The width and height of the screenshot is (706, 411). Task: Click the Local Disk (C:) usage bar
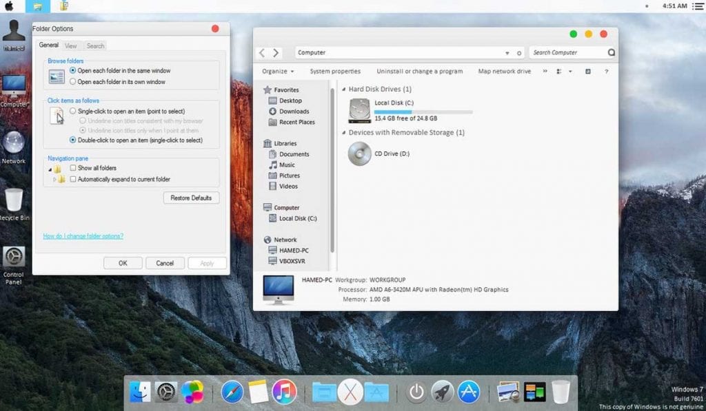point(423,112)
